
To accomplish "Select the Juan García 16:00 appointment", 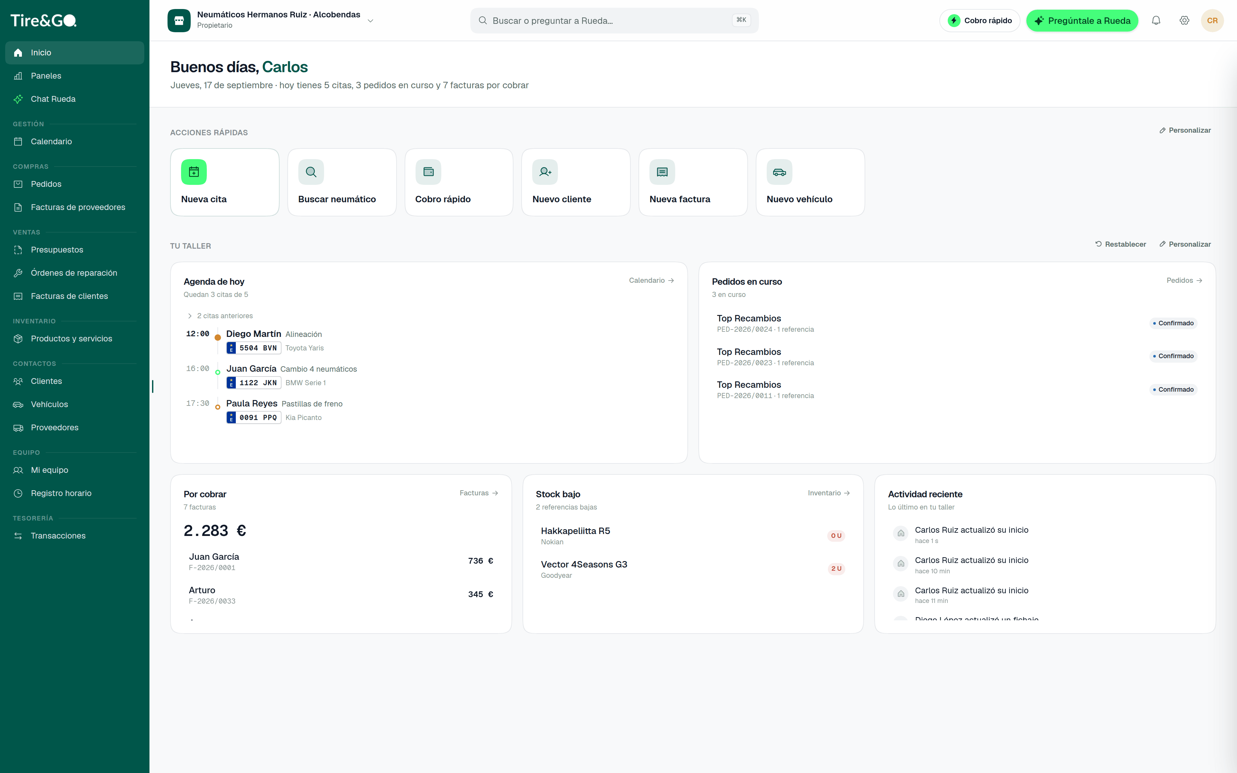I will click(x=429, y=376).
